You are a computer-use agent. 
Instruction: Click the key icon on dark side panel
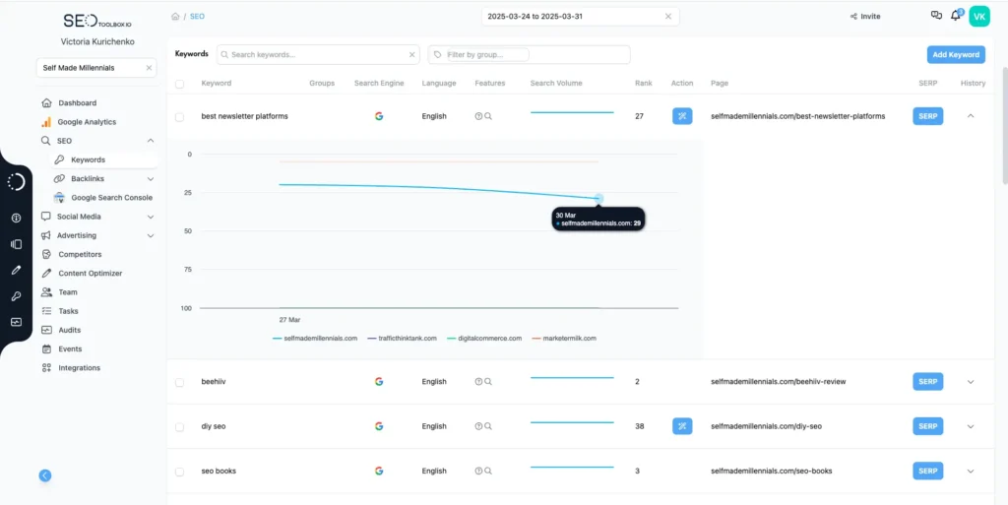click(16, 296)
